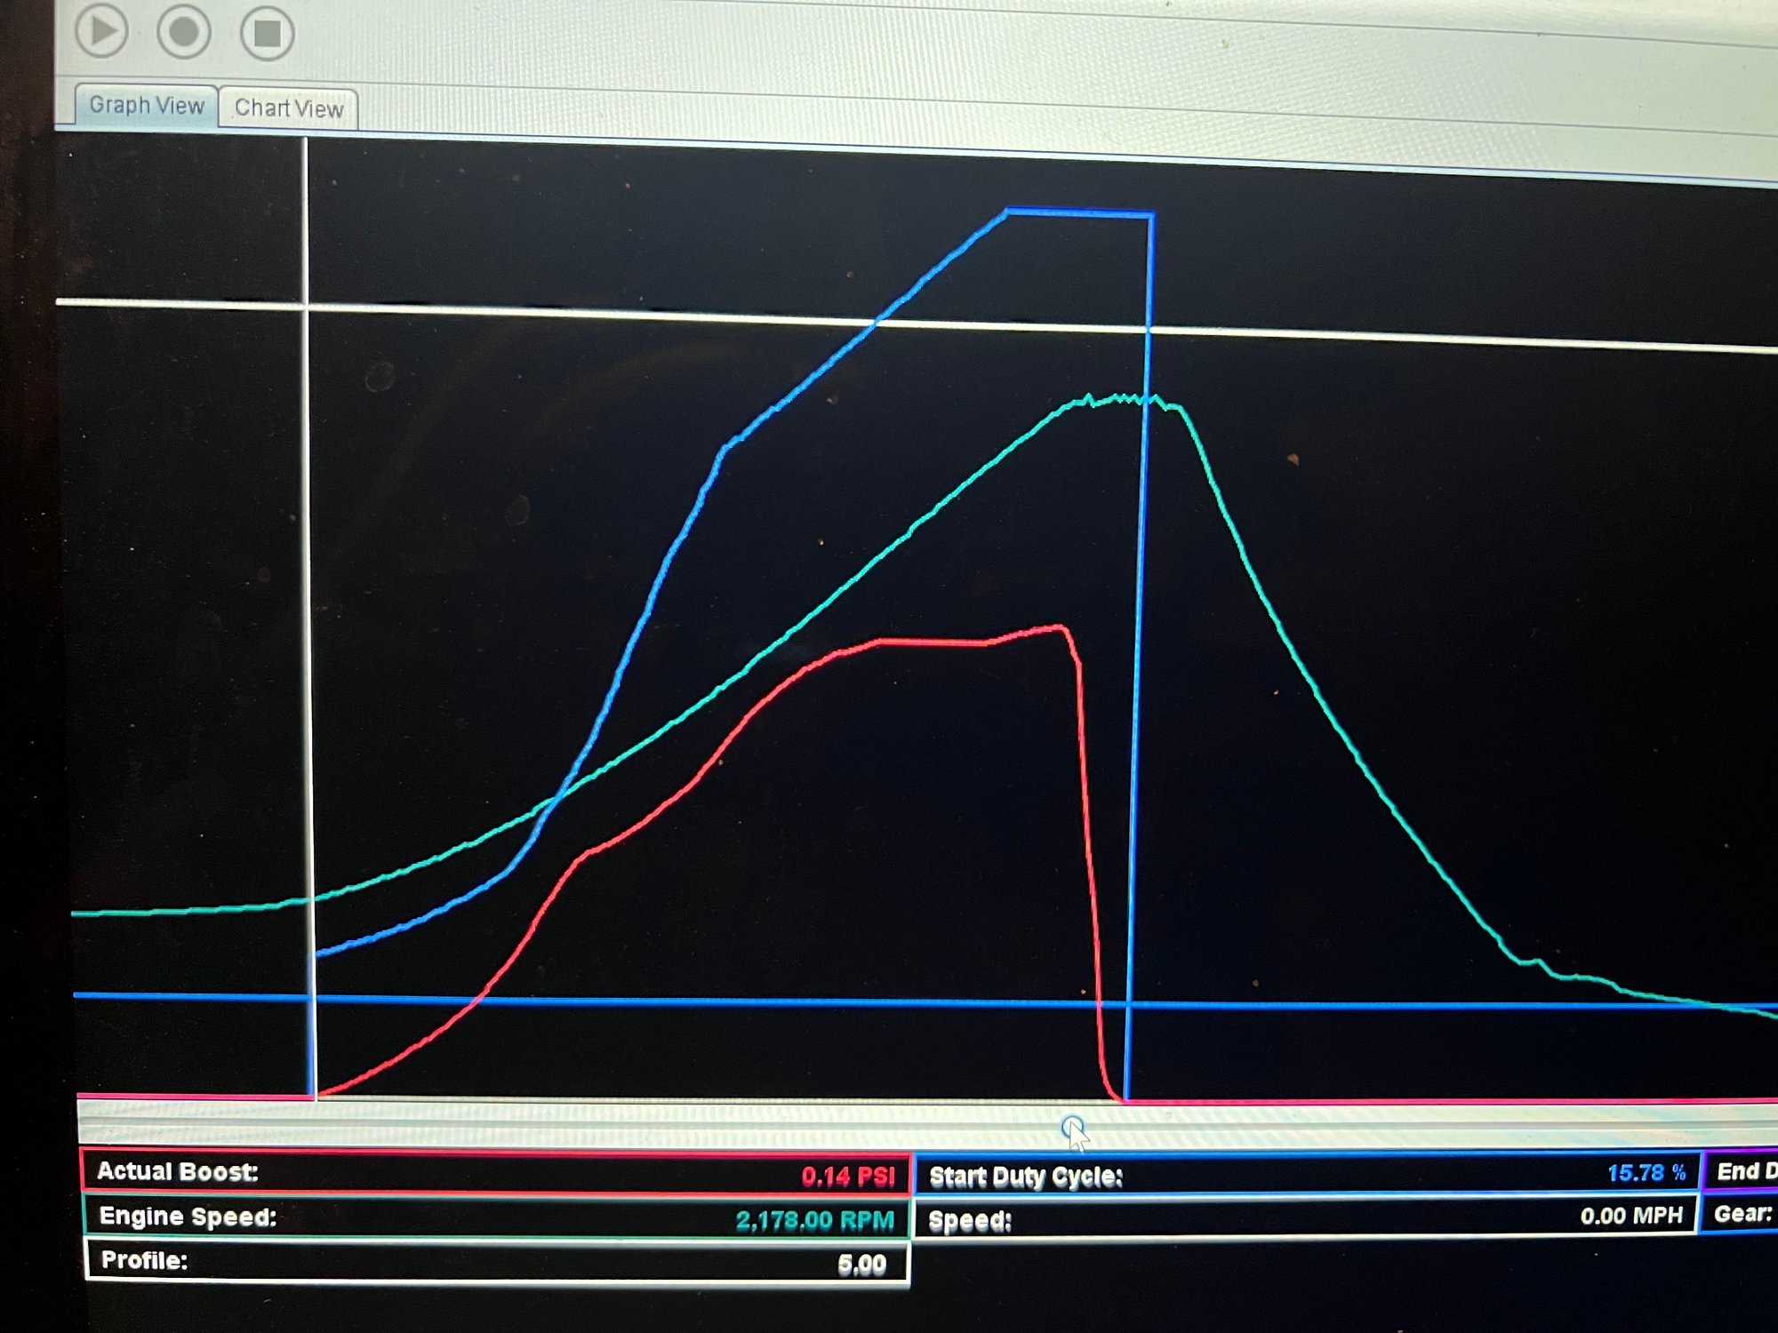Click the End Duty Cycle readout

pos(1742,1171)
